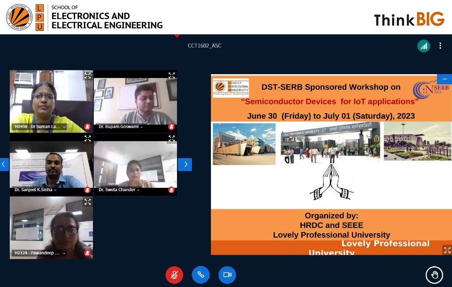The image size is (452, 287).
Task: Unmute your microphone with the red button
Action: coord(174,275)
